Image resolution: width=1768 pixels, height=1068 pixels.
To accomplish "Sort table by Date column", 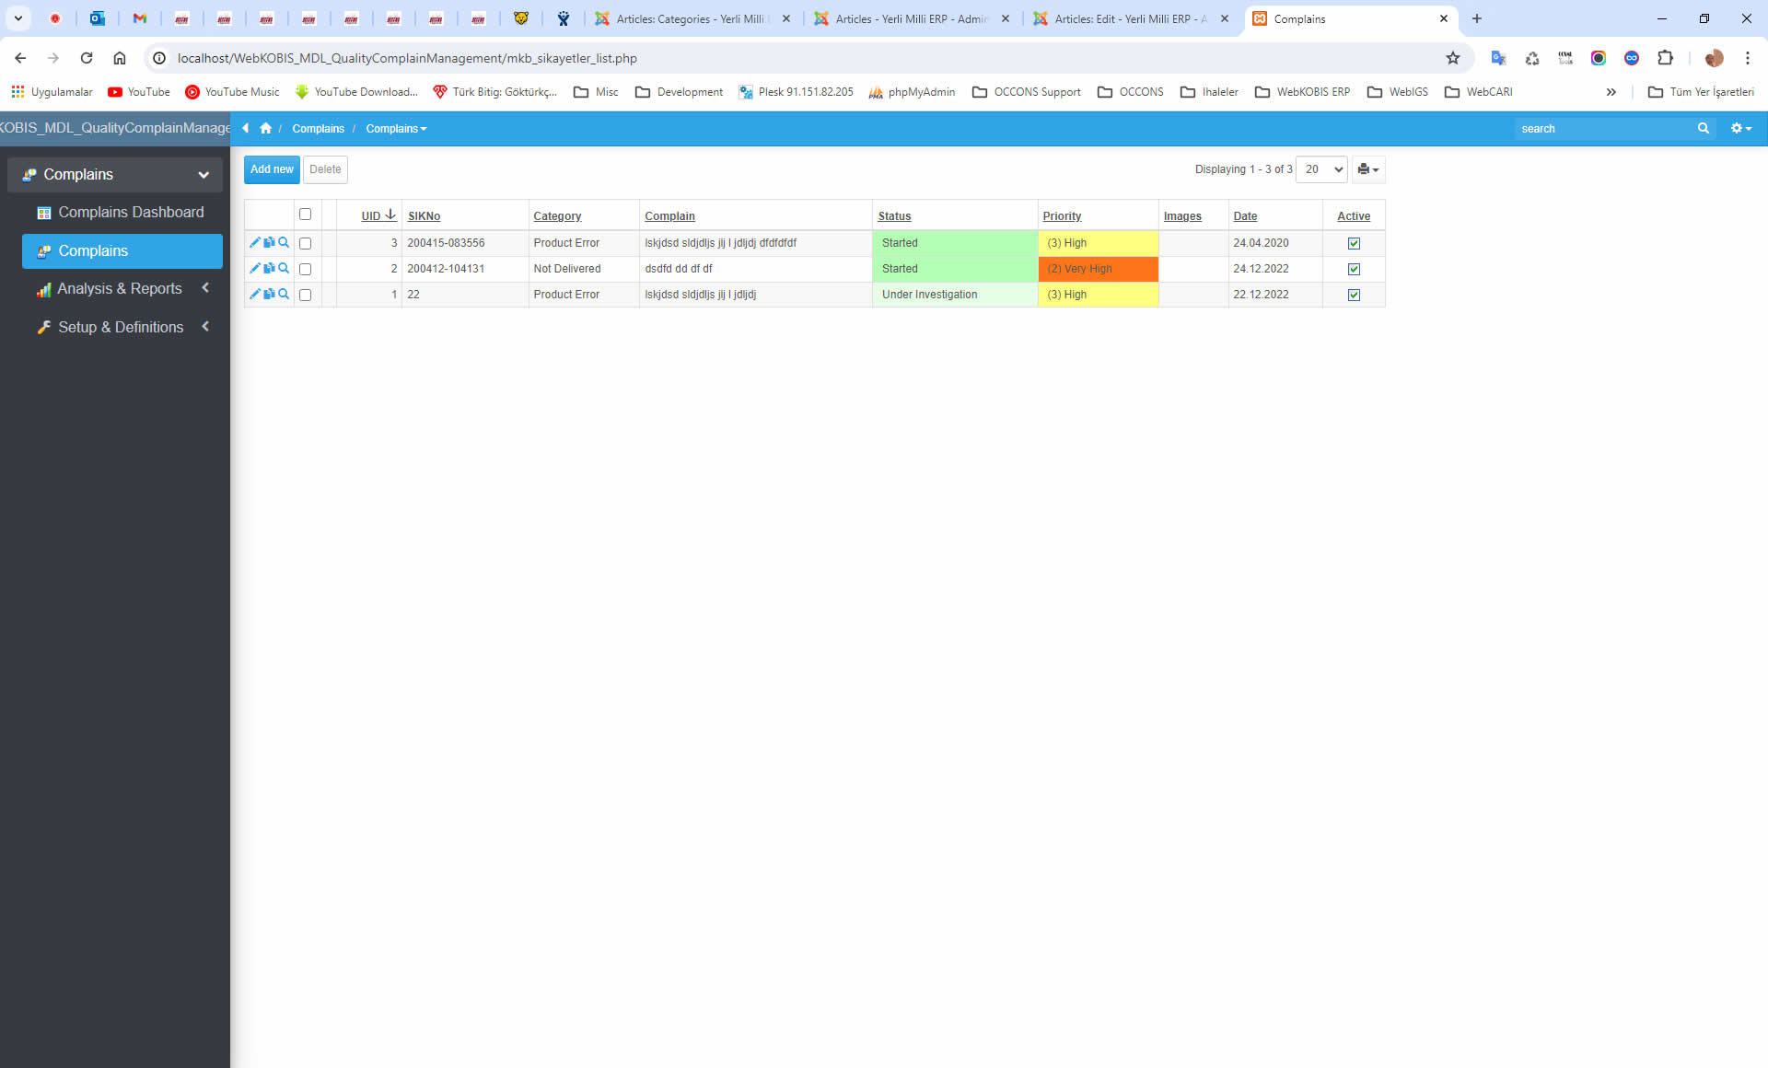I will pos(1245,216).
